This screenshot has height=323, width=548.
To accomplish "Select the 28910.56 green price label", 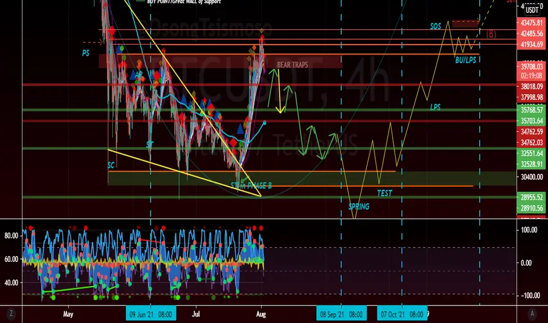I will (x=532, y=208).
